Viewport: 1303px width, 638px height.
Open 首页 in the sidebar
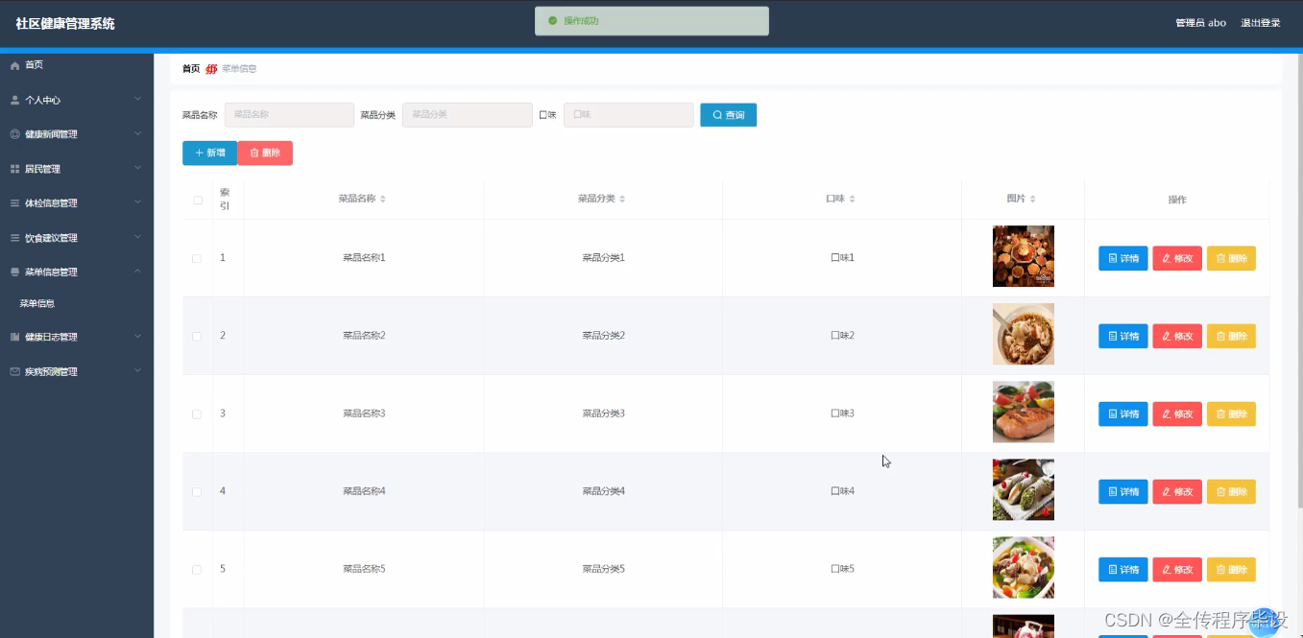click(x=77, y=65)
